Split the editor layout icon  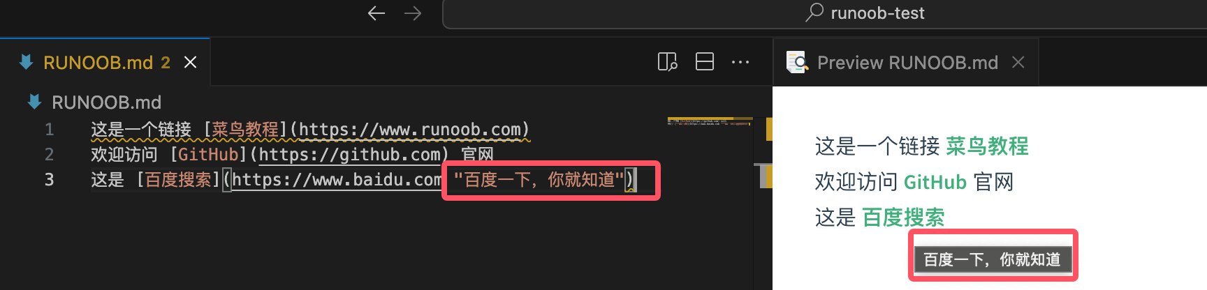pos(704,62)
